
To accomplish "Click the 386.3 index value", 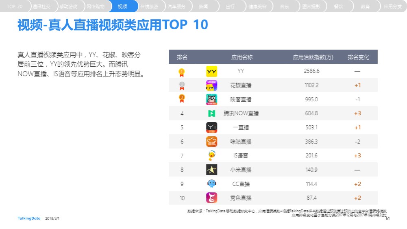I will (311, 142).
